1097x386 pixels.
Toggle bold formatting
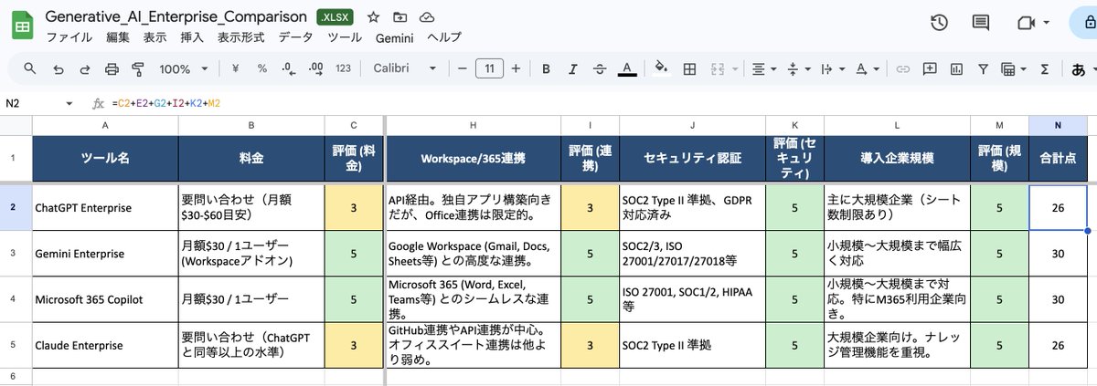[x=546, y=68]
